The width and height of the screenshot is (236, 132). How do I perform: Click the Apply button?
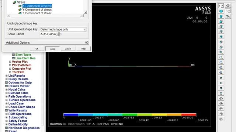click(53, 49)
